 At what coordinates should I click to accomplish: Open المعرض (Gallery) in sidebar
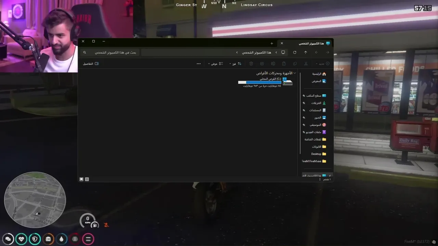tap(319, 81)
